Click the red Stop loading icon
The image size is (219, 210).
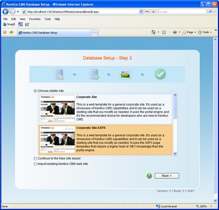click(153, 12)
